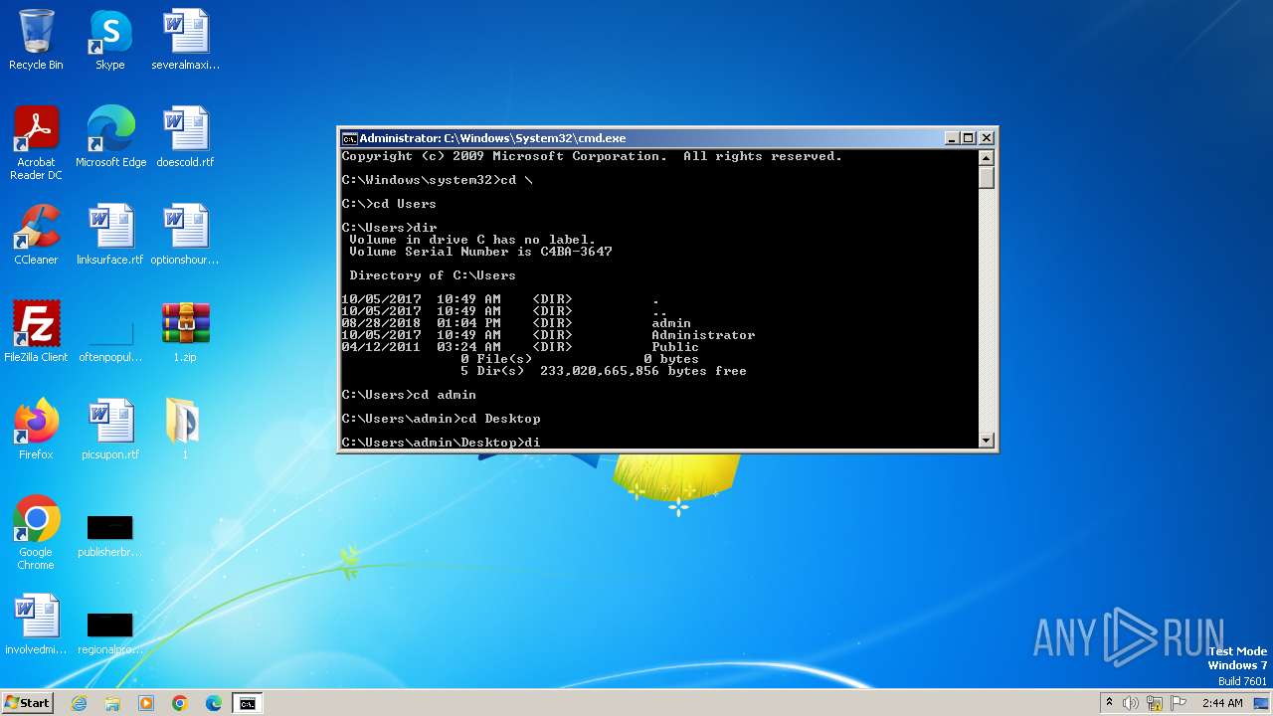1273x716 pixels.
Task: Select the doescold.rtf file
Action: click(185, 137)
